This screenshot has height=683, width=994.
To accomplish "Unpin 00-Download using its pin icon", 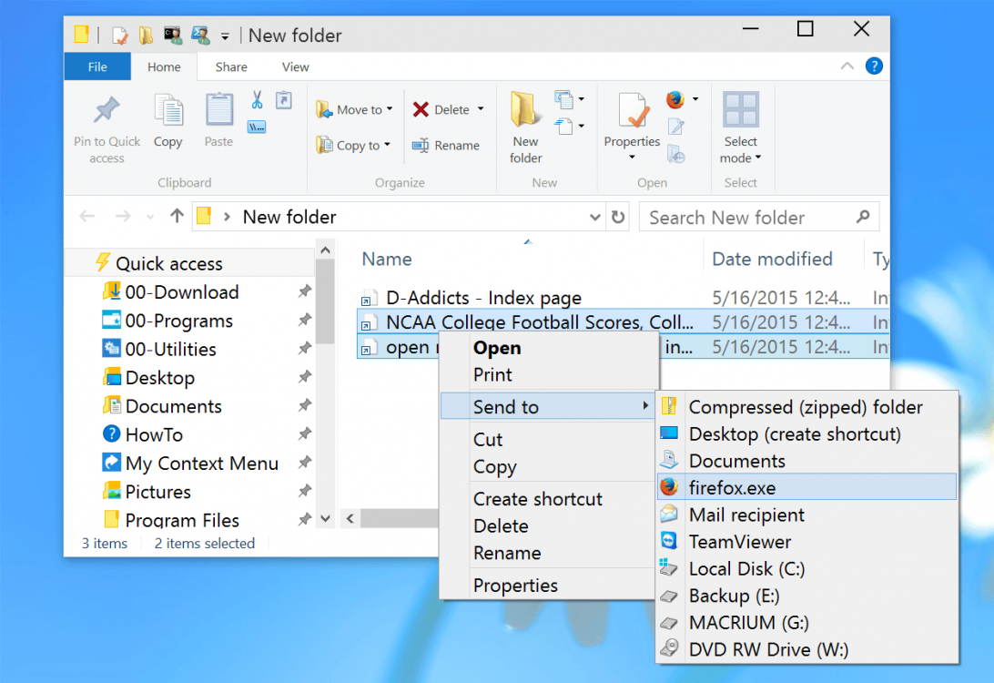I will (305, 291).
